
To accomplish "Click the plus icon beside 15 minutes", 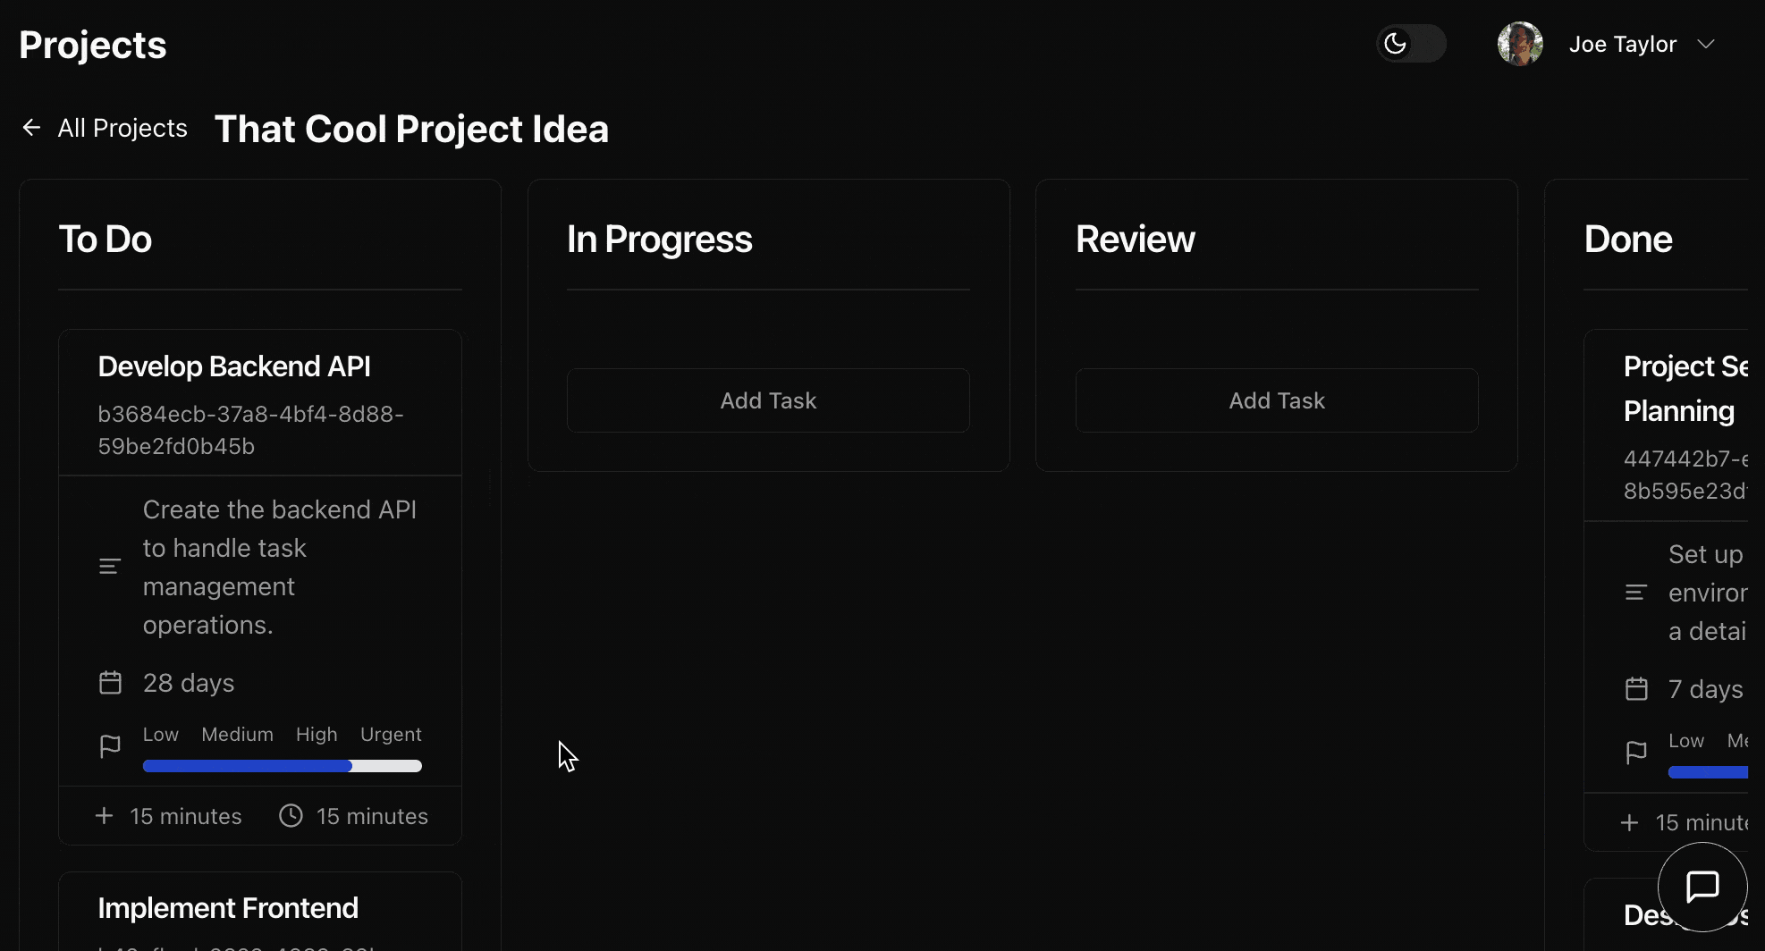I will click(104, 815).
